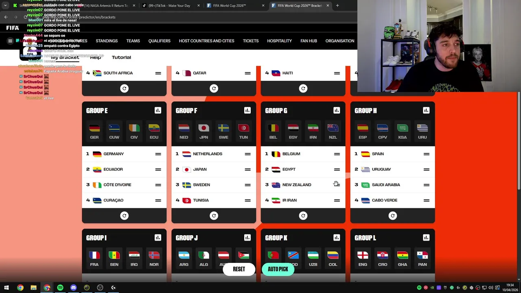Open Discord from the Windows taskbar
521x293 pixels.
73,288
